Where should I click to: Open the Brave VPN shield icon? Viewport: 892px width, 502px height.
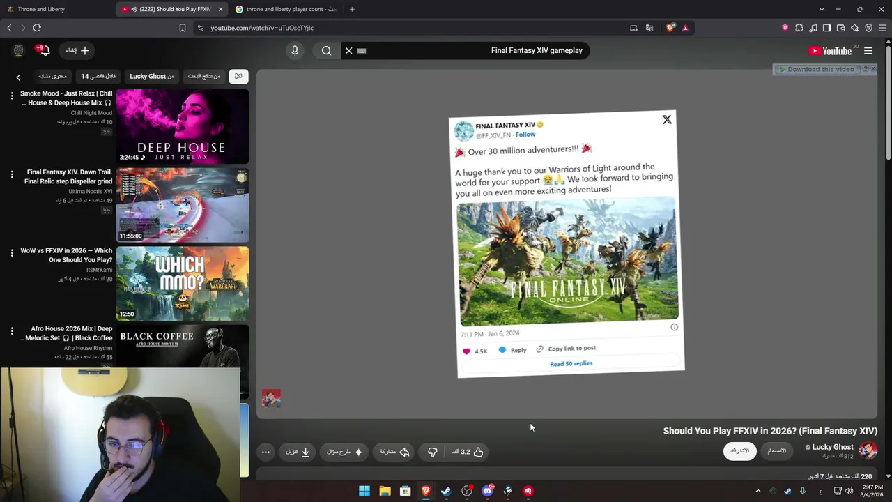869,28
